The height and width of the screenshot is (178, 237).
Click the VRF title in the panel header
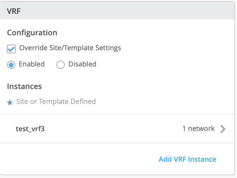coord(14,10)
